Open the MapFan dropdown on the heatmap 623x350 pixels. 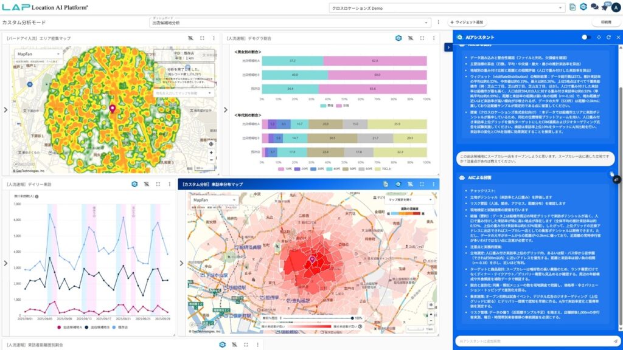pyautogui.click(x=38, y=53)
